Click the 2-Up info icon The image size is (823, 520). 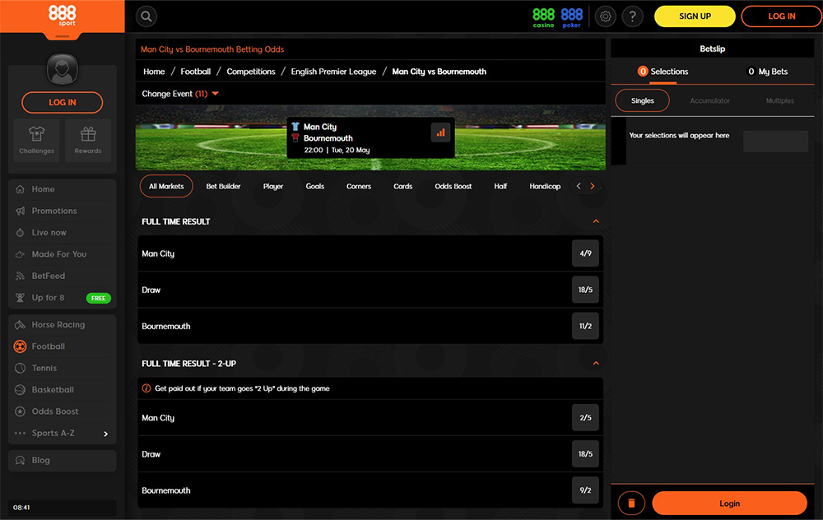coord(146,388)
